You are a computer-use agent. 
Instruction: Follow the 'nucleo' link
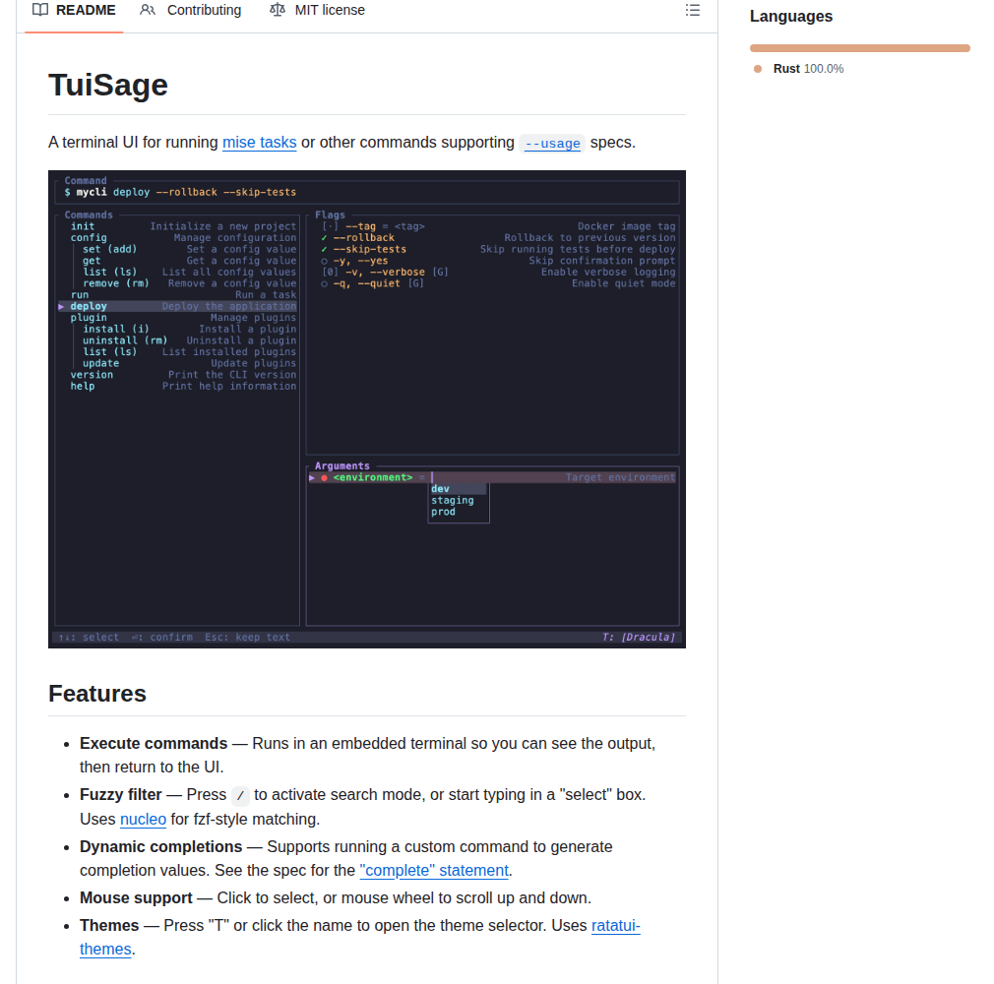coord(143,819)
